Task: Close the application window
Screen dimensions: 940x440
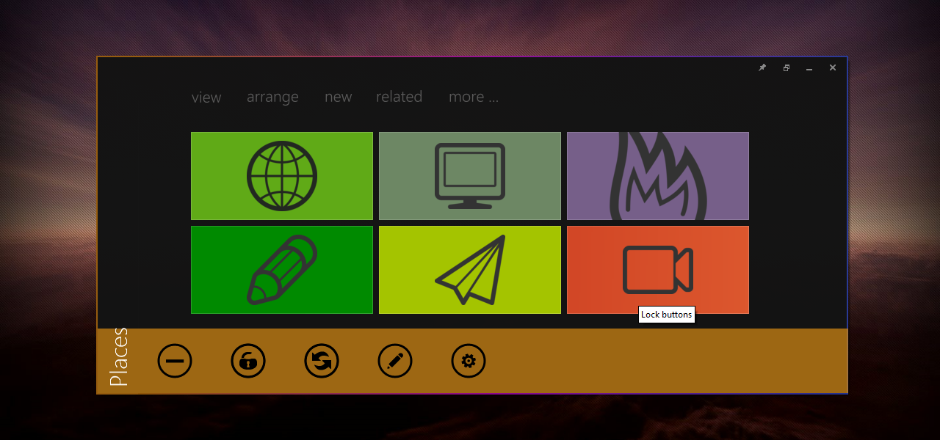Action: (833, 67)
